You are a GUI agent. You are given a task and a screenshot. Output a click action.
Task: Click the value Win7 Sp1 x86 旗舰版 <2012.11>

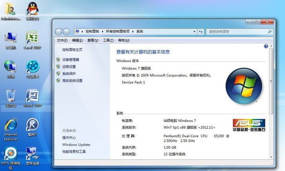(x=189, y=127)
